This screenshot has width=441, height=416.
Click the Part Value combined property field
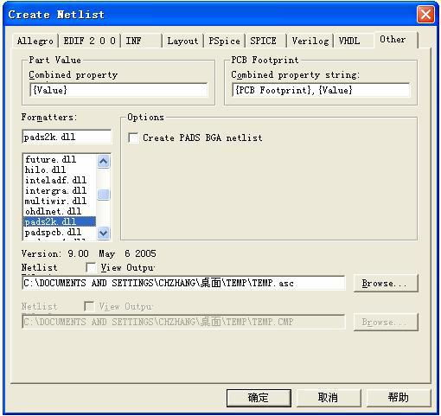[118, 90]
